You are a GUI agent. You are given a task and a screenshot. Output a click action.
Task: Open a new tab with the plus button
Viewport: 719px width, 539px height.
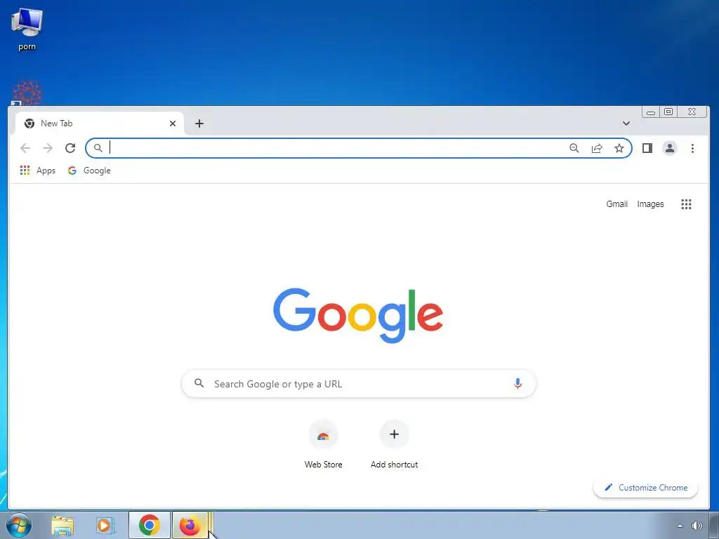pos(199,124)
